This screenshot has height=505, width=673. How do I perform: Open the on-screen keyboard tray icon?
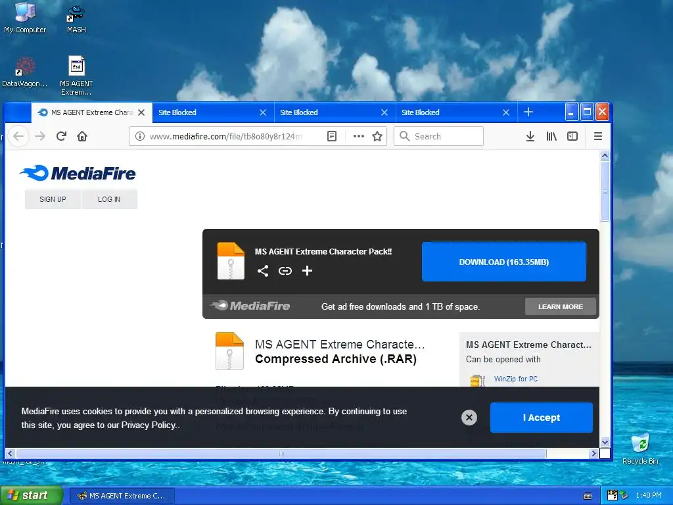pos(588,496)
